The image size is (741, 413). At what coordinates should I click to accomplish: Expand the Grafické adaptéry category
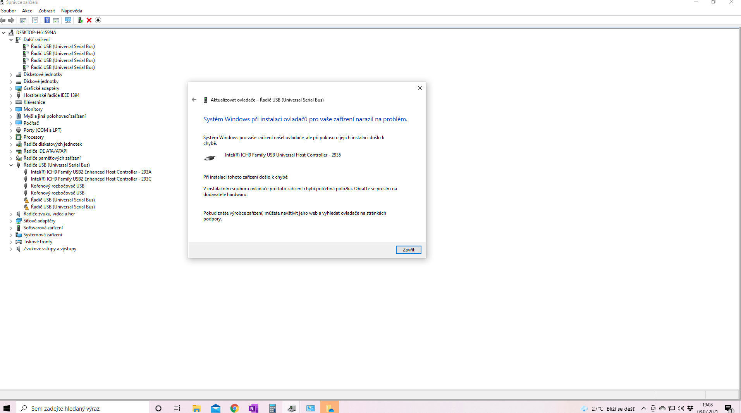click(x=11, y=88)
